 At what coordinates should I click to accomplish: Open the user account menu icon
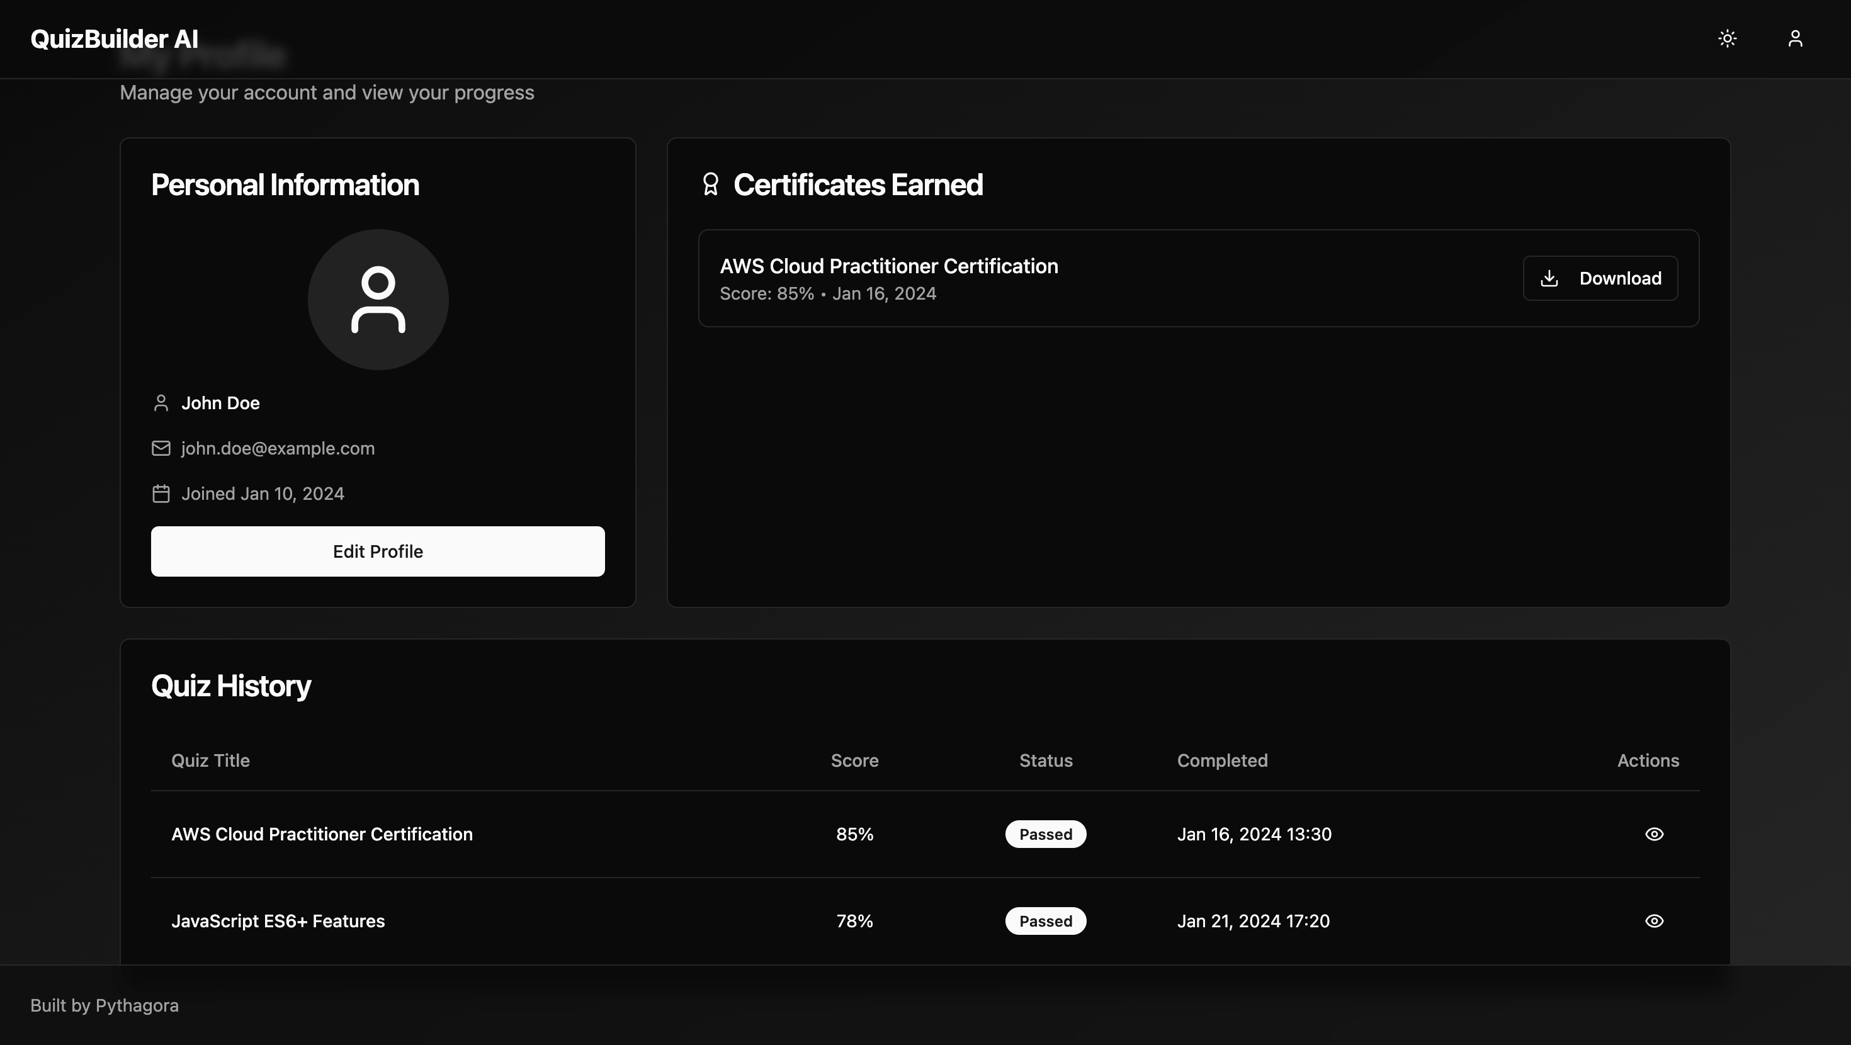click(1795, 38)
